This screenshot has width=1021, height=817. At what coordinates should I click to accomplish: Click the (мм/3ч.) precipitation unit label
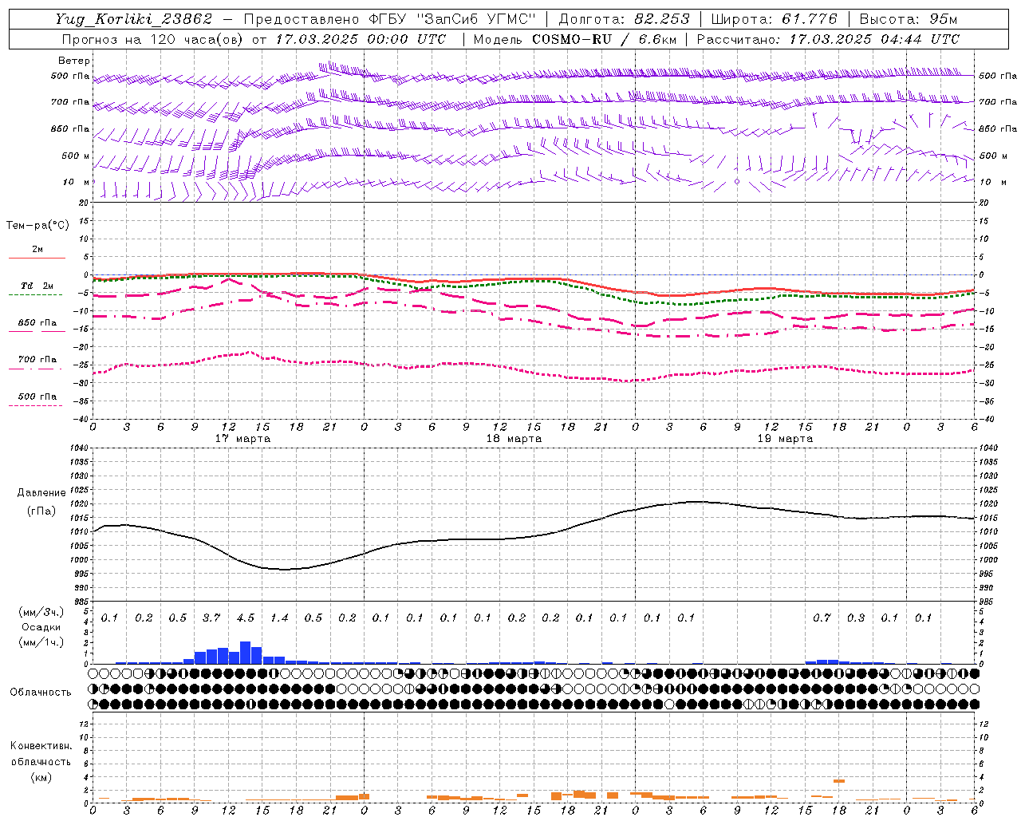[41, 613]
